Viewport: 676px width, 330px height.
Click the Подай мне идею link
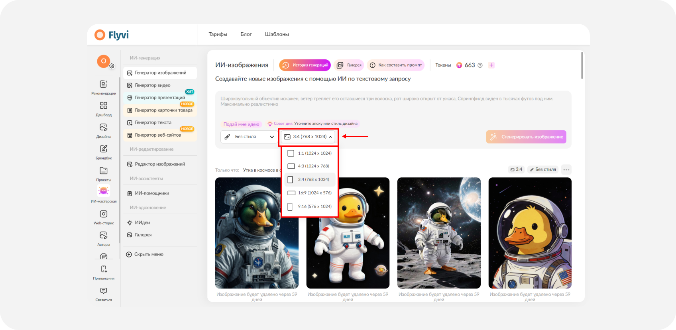point(241,124)
